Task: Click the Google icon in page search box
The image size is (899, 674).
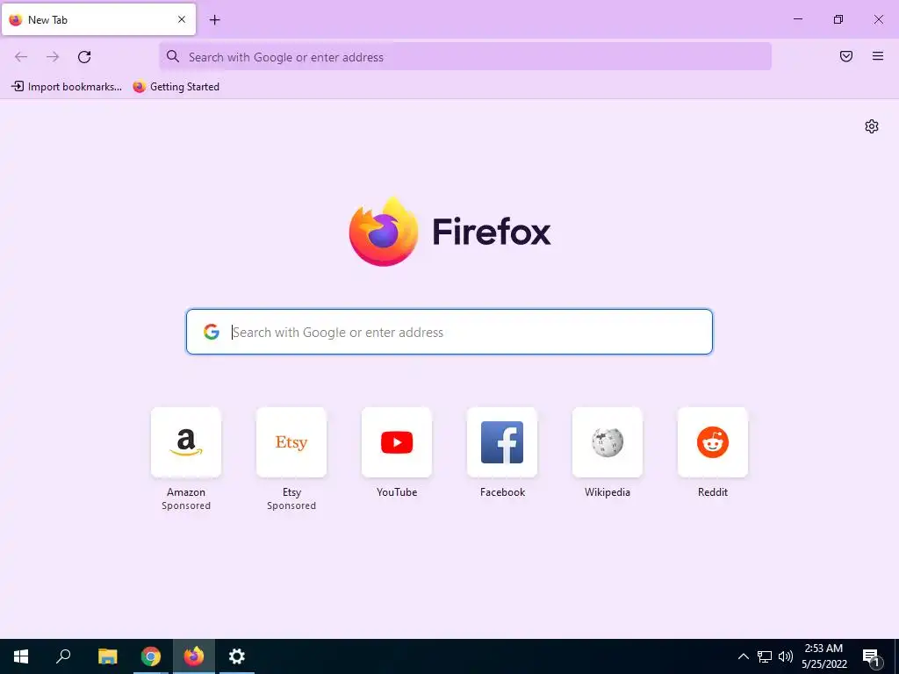Action: click(x=212, y=332)
